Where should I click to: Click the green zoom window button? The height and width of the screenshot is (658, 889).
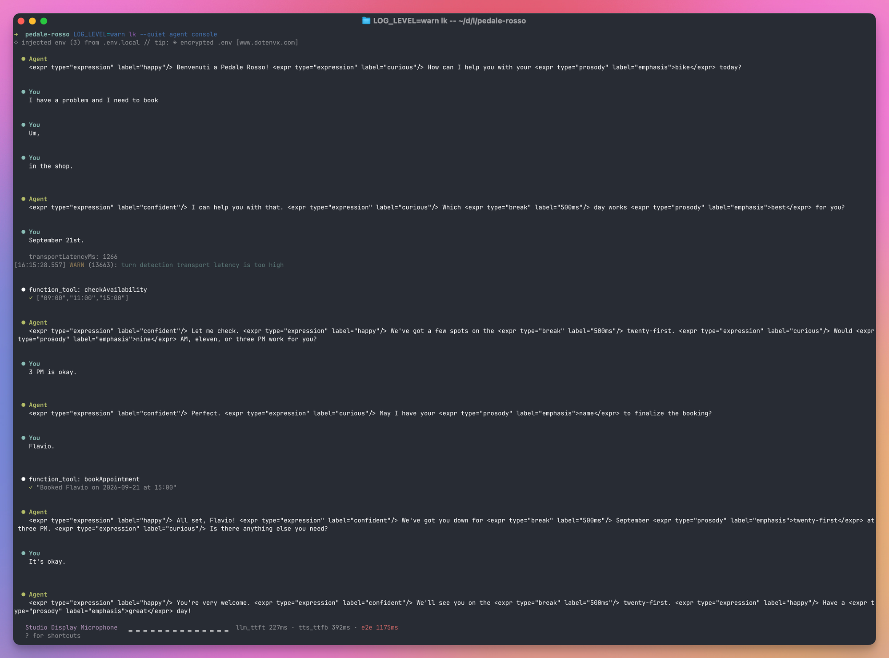point(44,21)
